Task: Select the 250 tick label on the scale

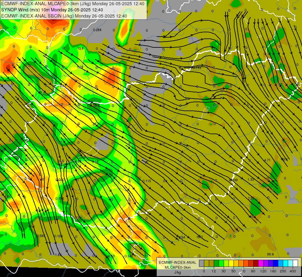Action: coord(283,271)
